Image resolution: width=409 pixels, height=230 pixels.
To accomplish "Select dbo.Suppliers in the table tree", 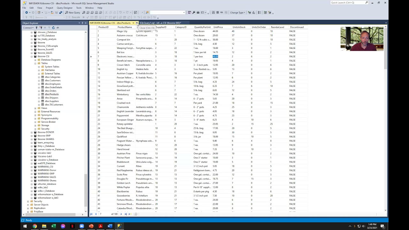I will 52,101.
